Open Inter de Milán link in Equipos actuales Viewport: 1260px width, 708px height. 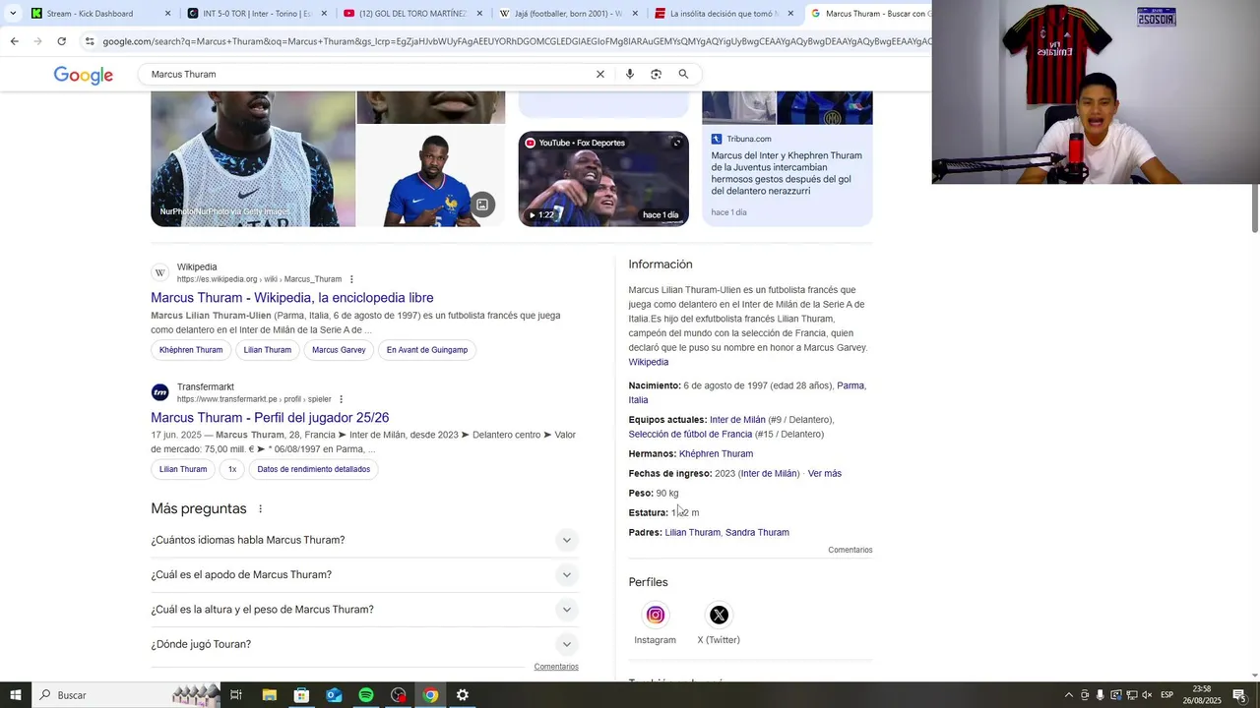[737, 420]
